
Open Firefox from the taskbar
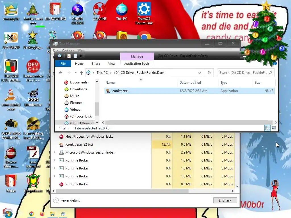click(42, 214)
